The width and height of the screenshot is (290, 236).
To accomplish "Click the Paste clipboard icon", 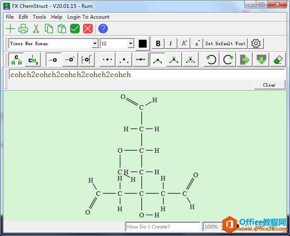I will (x=62, y=29).
